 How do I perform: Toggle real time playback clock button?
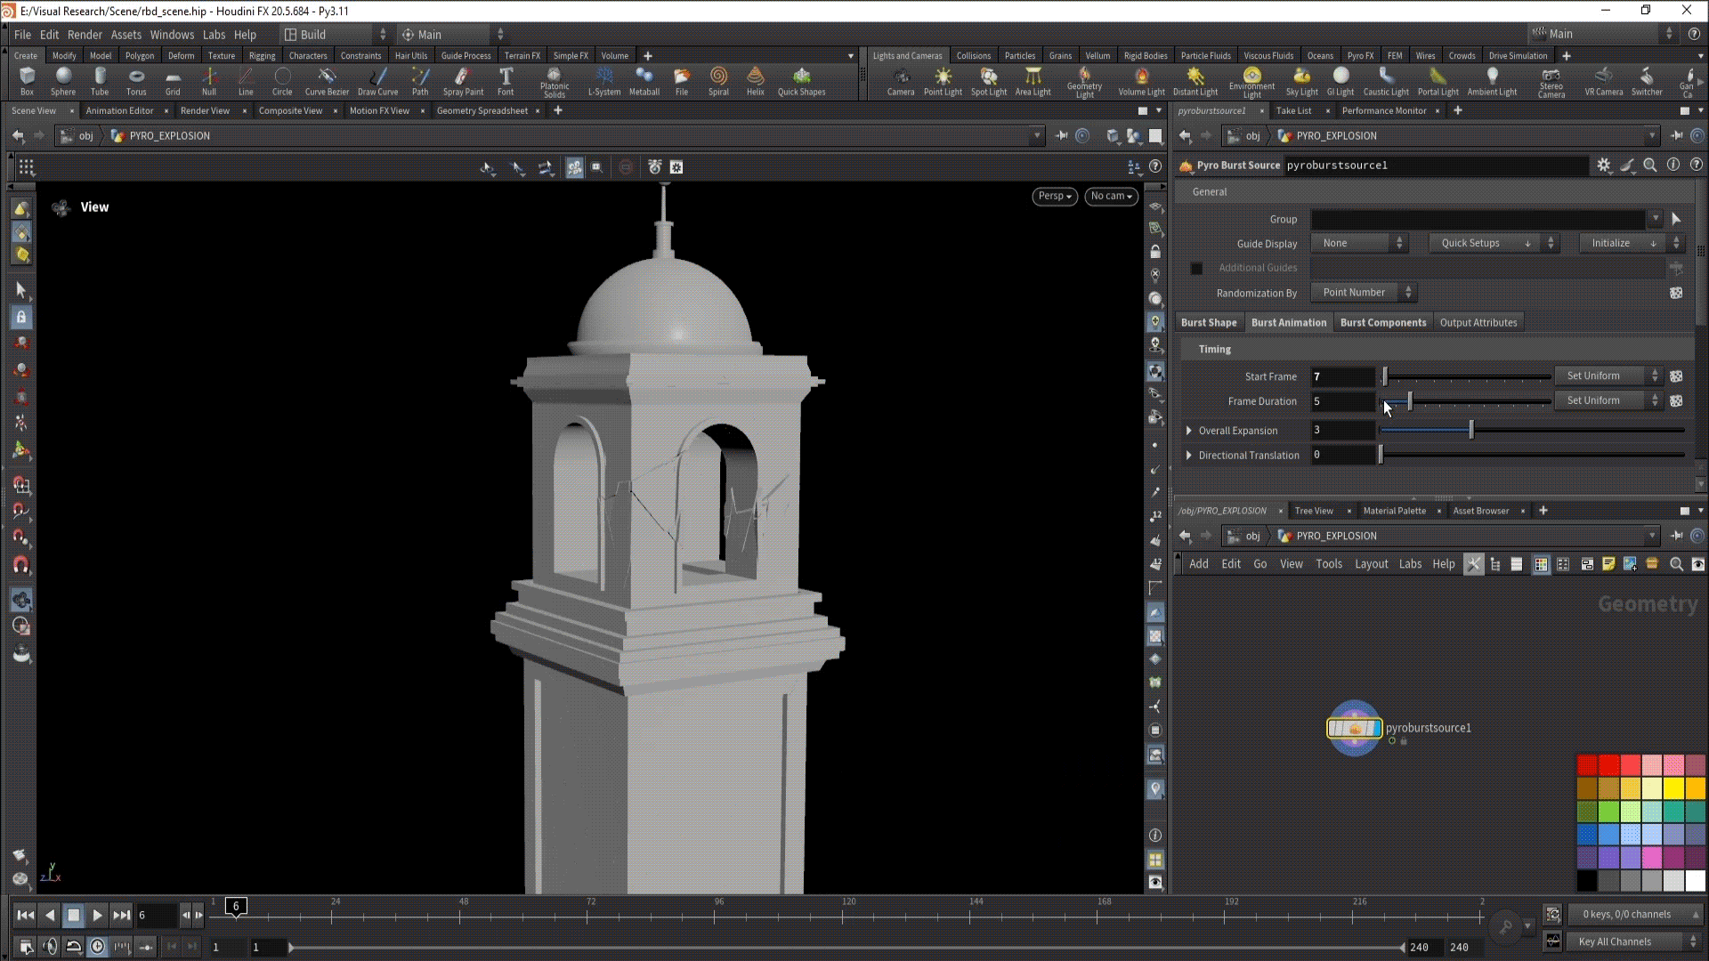(98, 947)
